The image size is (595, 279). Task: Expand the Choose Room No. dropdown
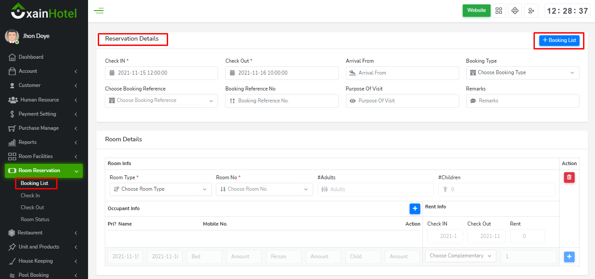point(264,189)
